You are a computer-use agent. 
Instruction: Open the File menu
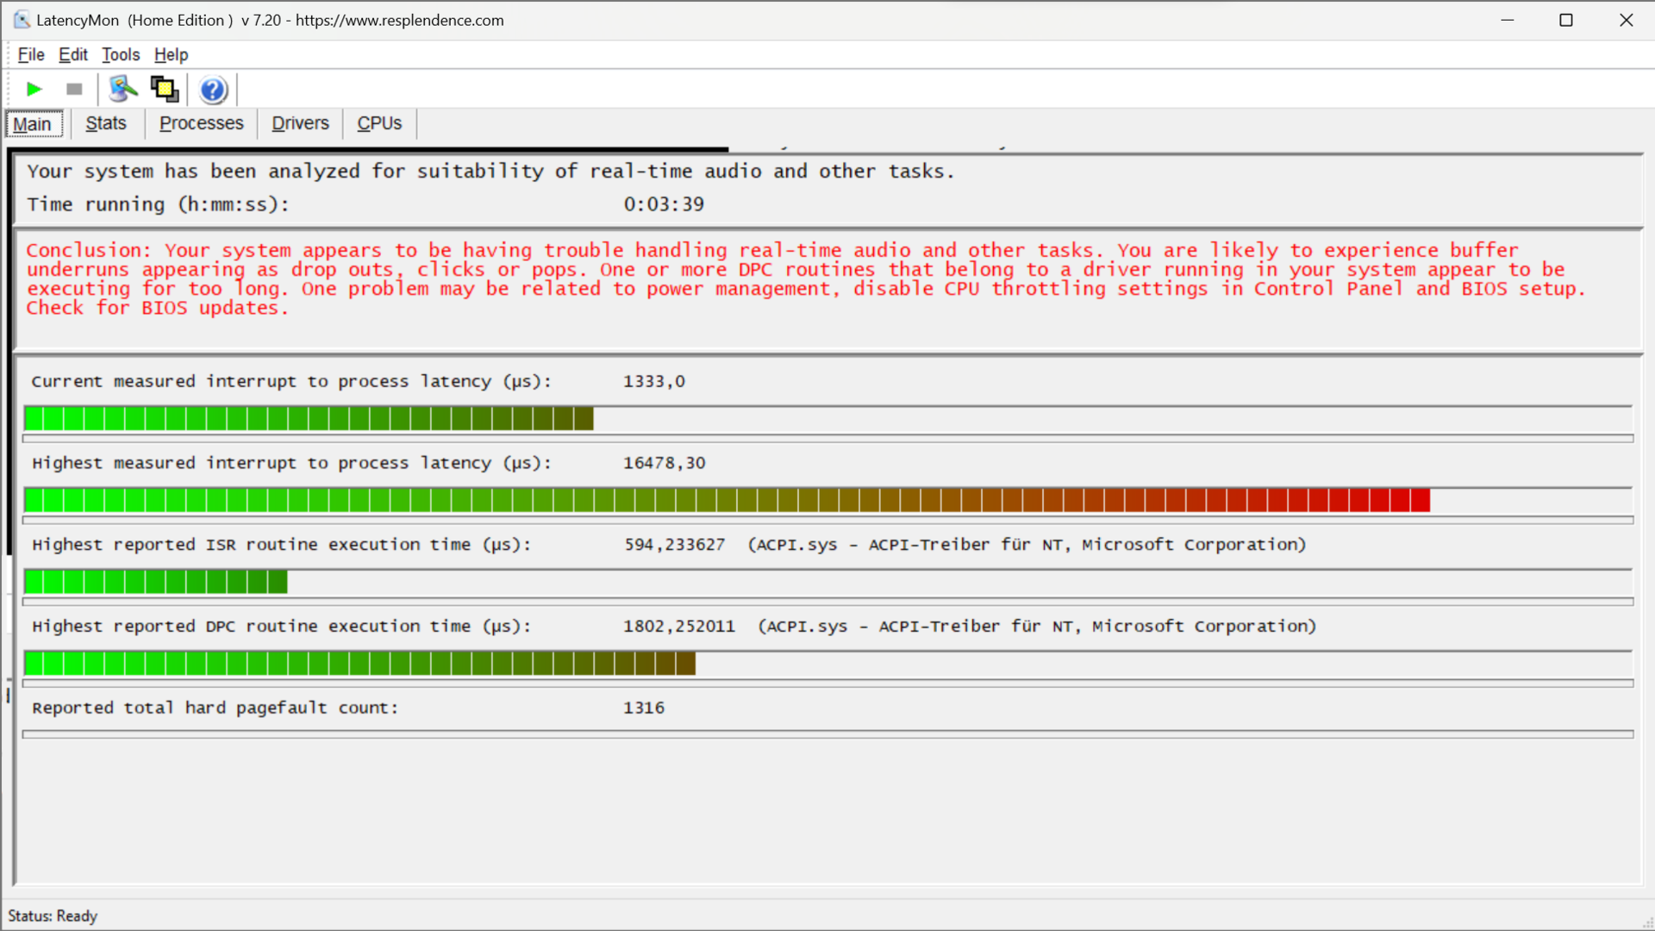pos(31,54)
